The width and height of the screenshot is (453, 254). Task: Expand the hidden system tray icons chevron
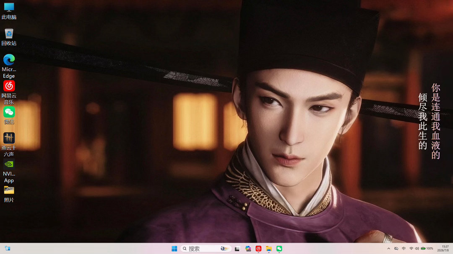[x=388, y=249]
